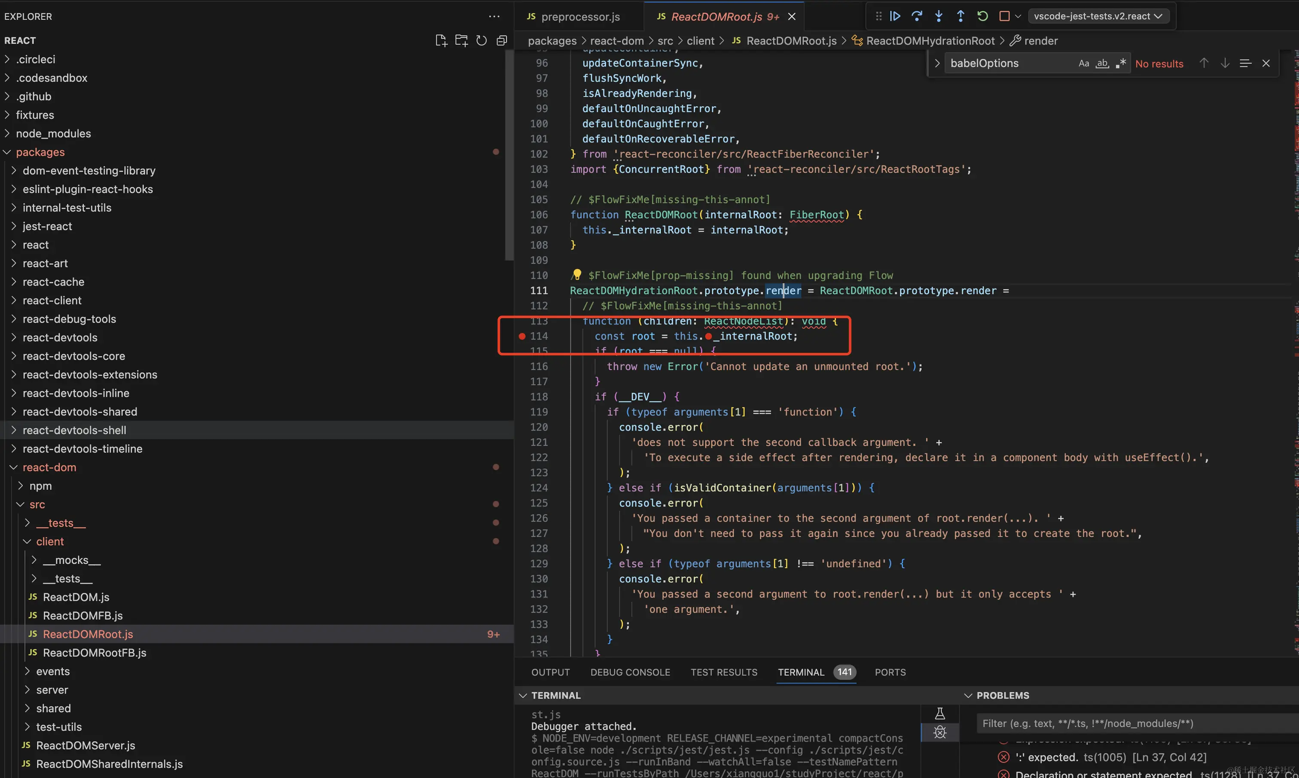Switch to the DEBUG CONSOLE tab

[x=630, y=672]
